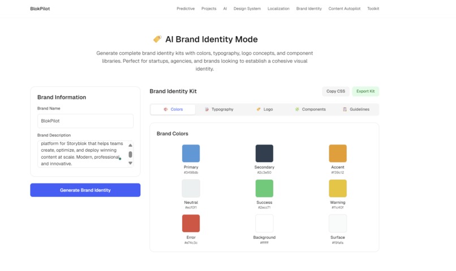Click the green grammar indicator dot in description
The width and height of the screenshot is (456, 271).
(x=120, y=159)
